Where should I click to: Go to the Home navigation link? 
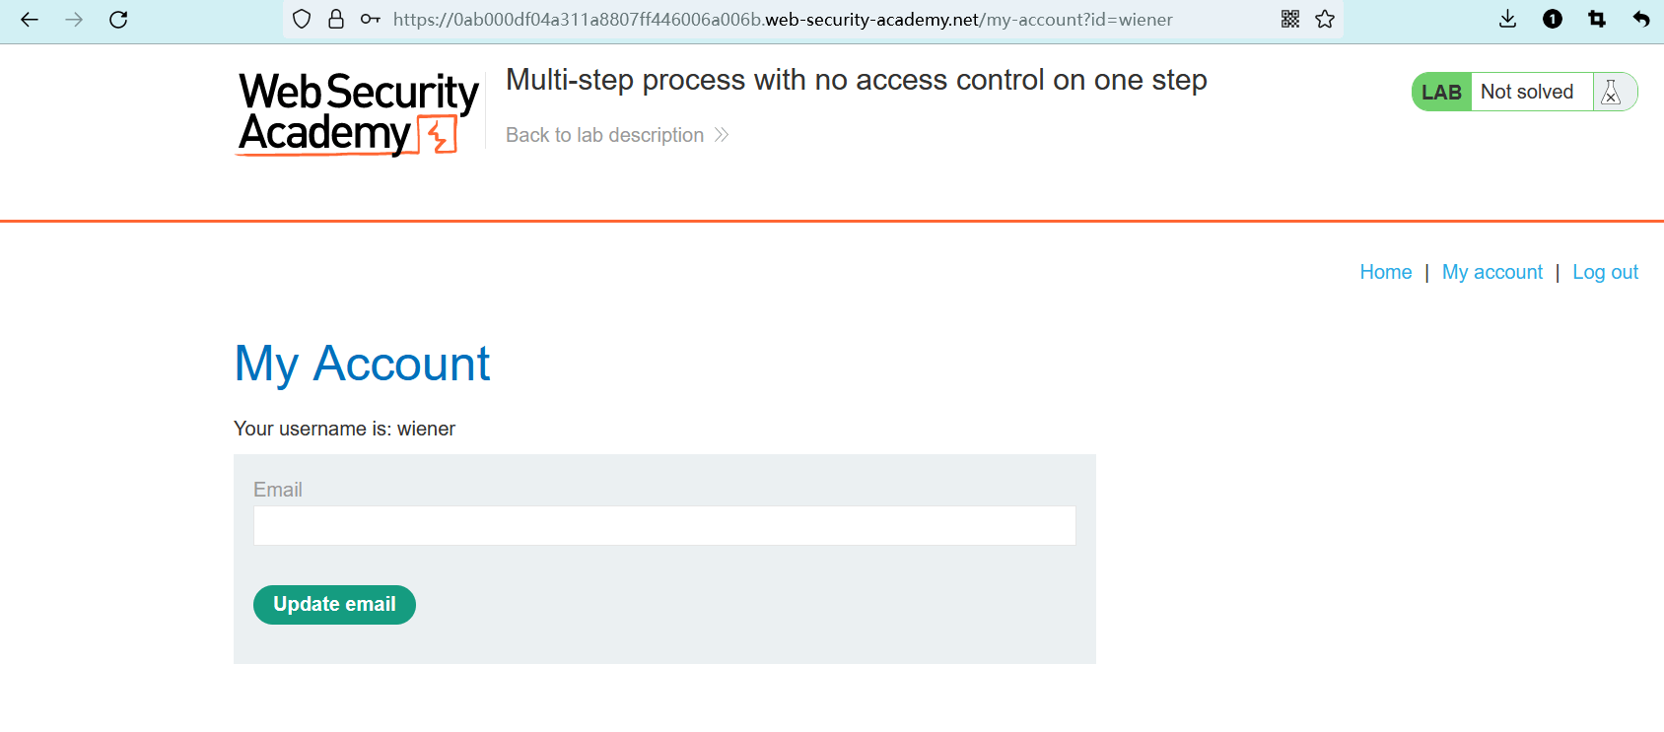1385,272
